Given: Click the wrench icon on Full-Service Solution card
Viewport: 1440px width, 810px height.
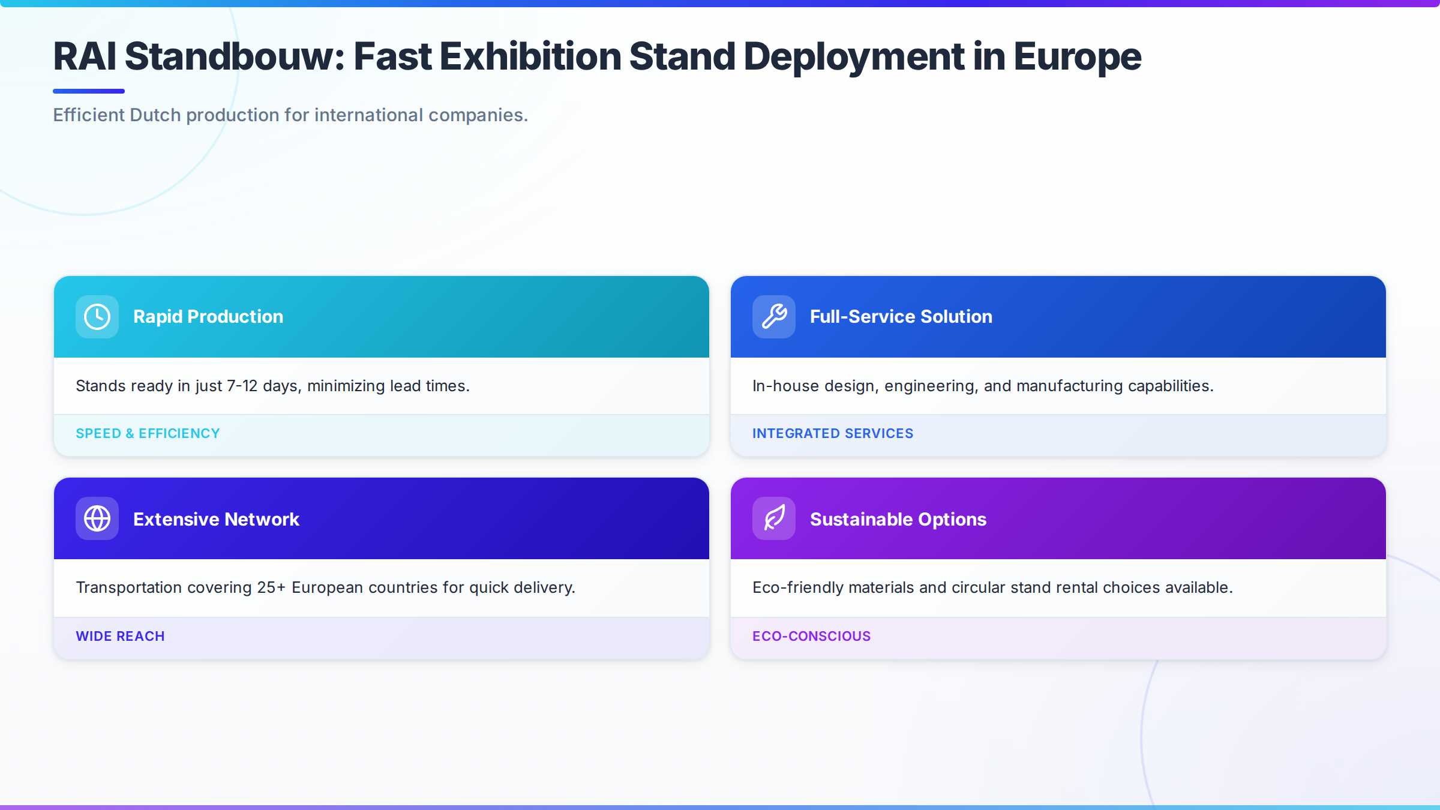Looking at the screenshot, I should click(774, 317).
